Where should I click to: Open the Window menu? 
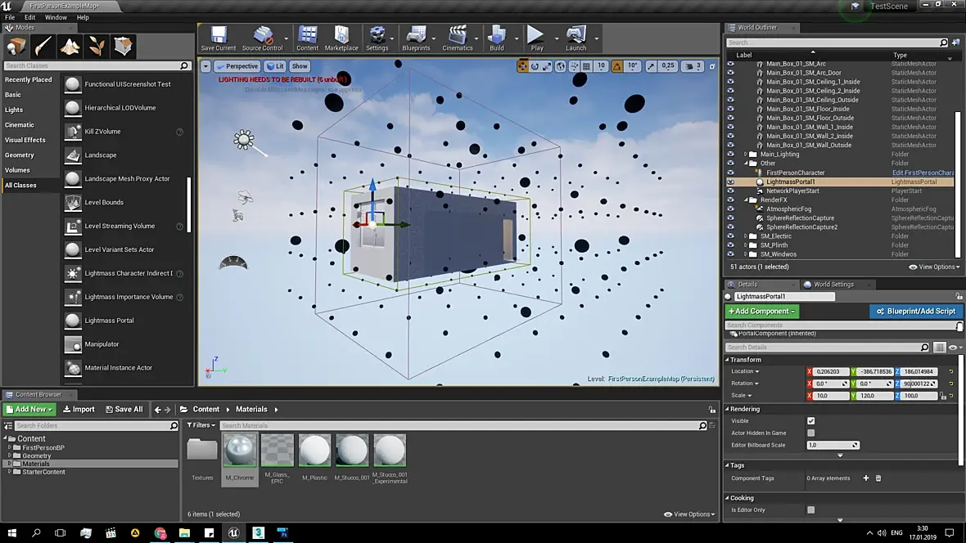pyautogui.click(x=56, y=17)
